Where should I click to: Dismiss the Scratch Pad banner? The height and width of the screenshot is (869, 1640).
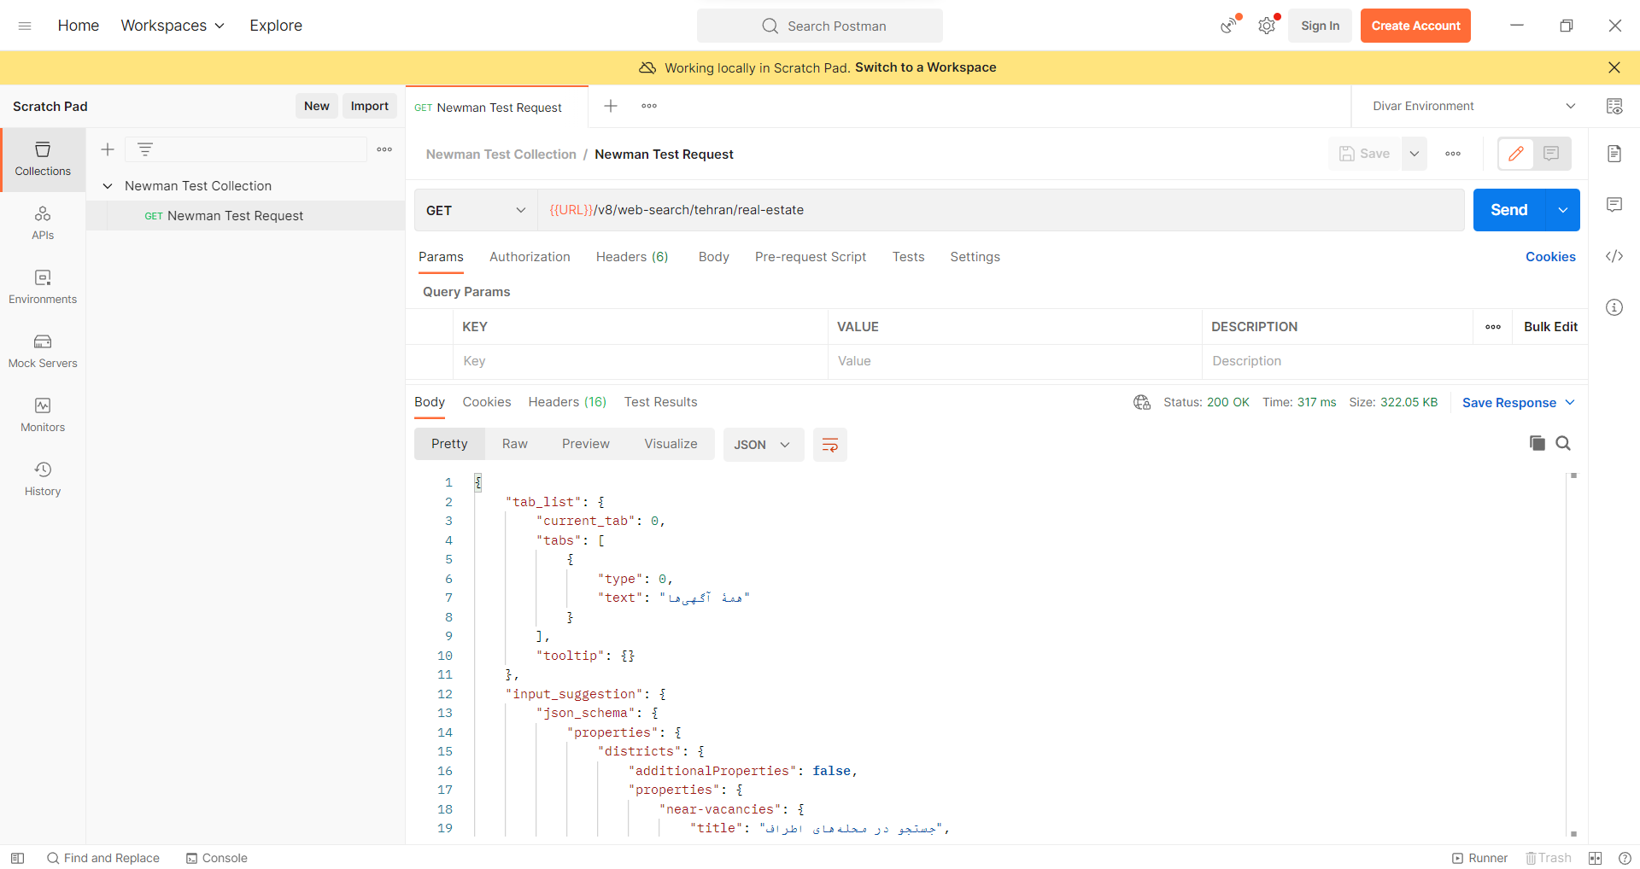(x=1614, y=67)
